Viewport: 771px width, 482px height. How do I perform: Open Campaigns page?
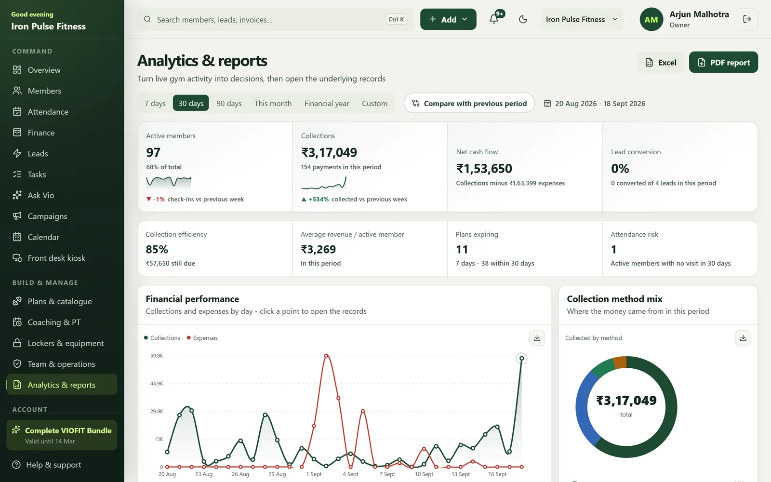click(62, 216)
